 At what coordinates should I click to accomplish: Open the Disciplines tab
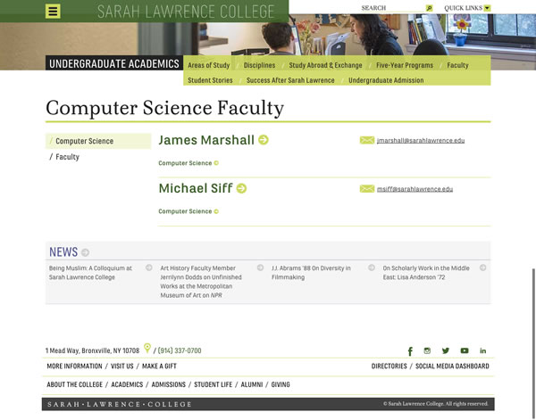tap(259, 65)
